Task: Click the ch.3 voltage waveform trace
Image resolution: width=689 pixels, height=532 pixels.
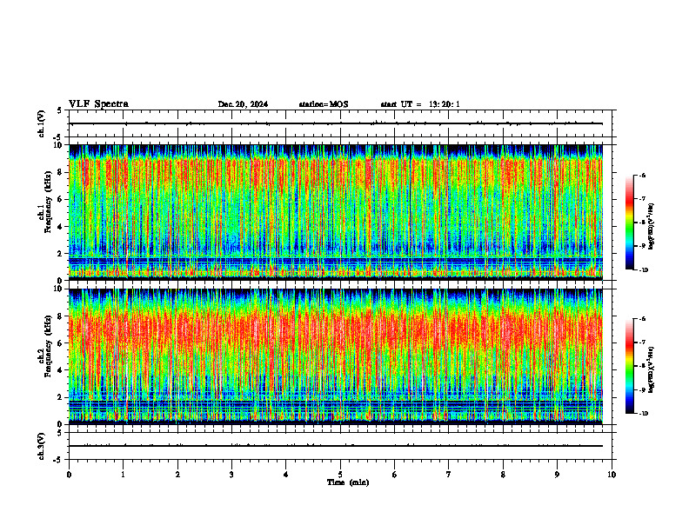Action: [x=336, y=446]
